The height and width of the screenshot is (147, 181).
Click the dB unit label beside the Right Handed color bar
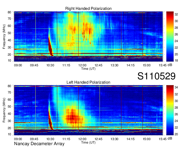click(170, 65)
